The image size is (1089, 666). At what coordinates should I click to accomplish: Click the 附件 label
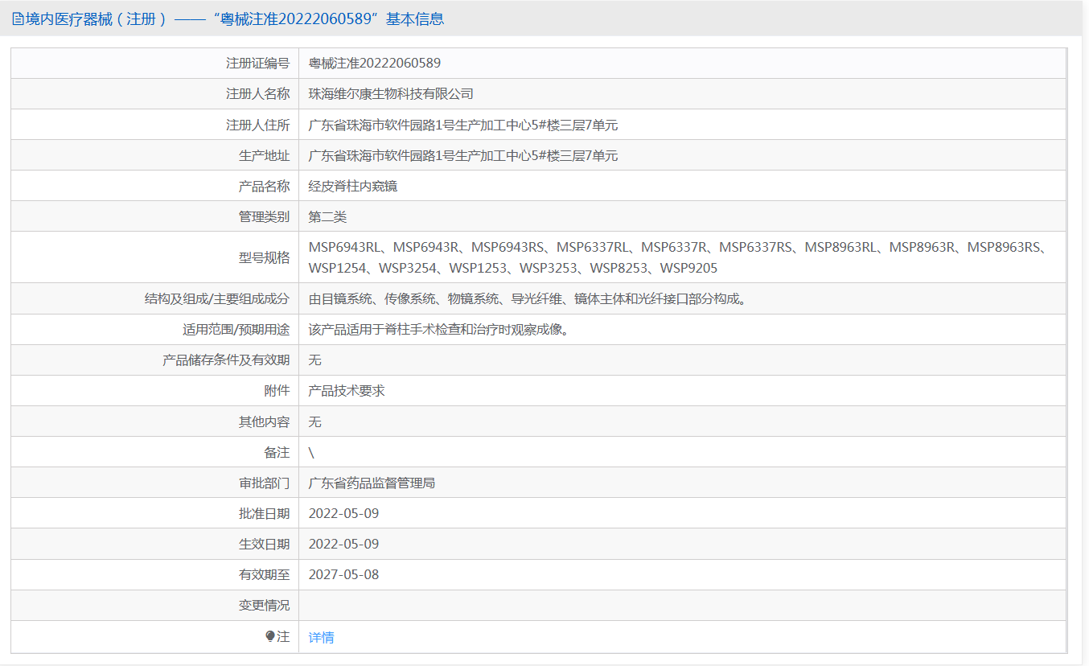tap(277, 391)
